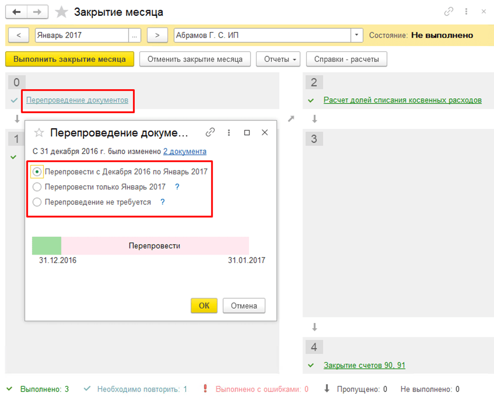Select Перепровести с Декабря 2016 по Январь 2017
Viewport: 494px width, 400px height.
(x=37, y=171)
